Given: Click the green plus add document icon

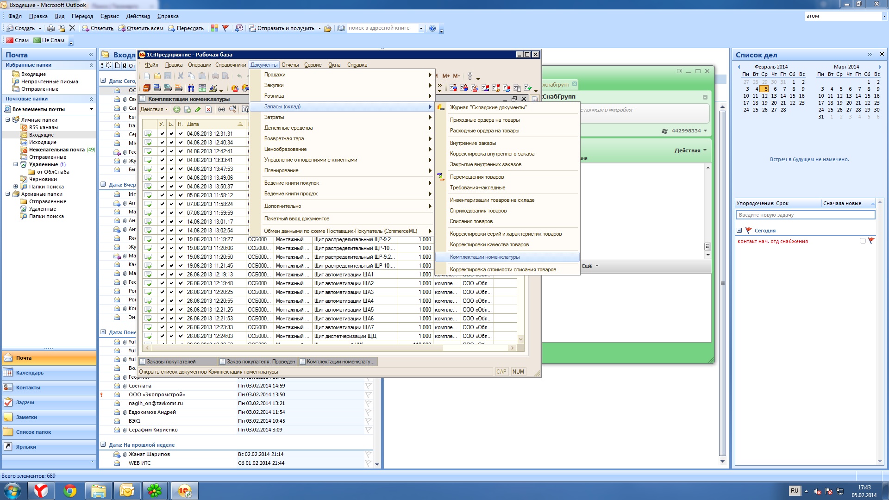Looking at the screenshot, I should 177,109.
